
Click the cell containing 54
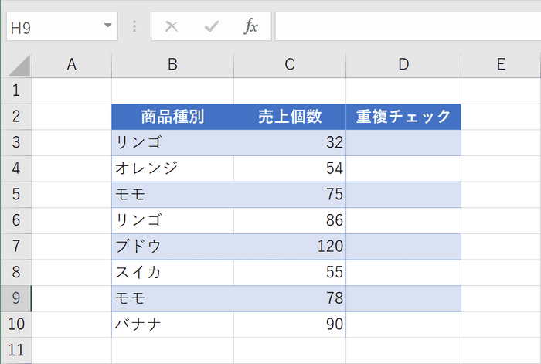click(x=290, y=168)
